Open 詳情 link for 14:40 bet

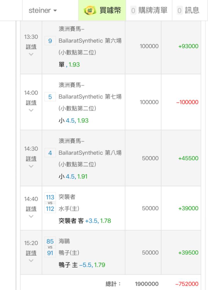(31, 209)
